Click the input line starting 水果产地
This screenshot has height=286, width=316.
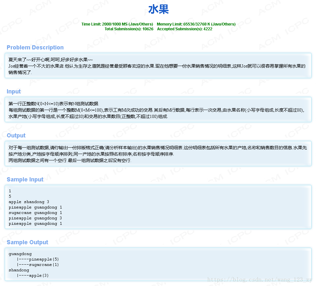[88, 116]
